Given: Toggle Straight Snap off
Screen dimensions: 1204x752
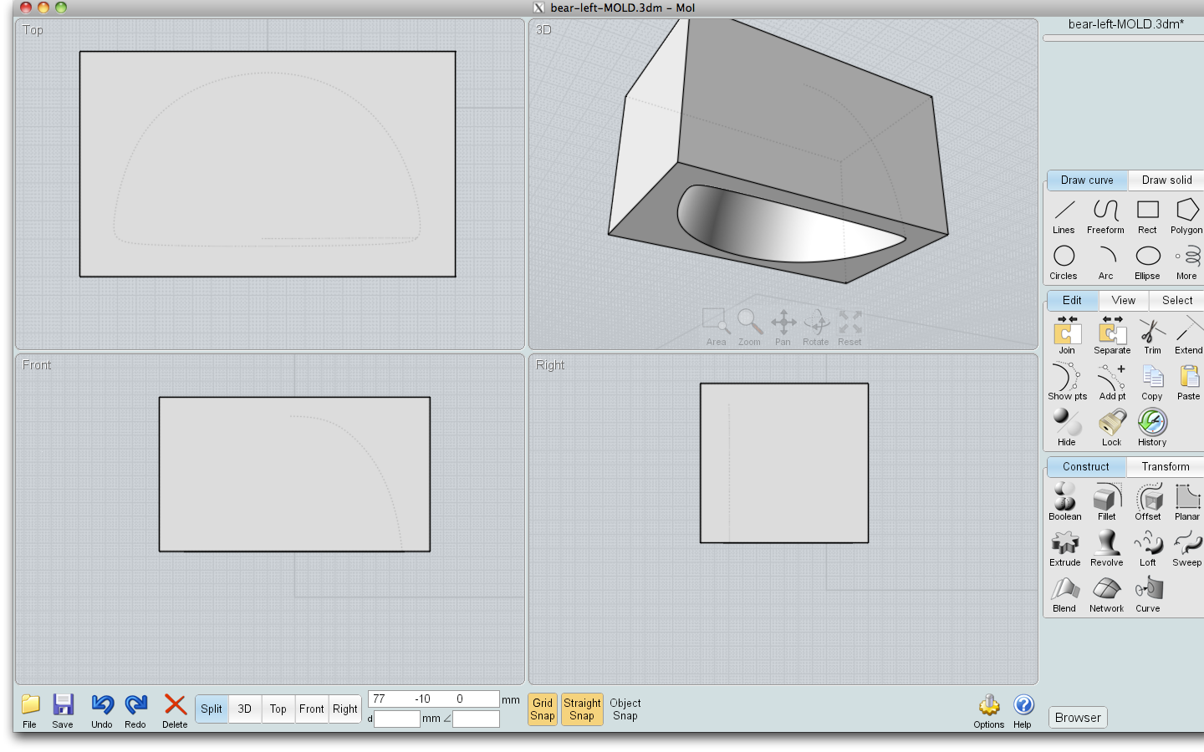Looking at the screenshot, I should [582, 709].
